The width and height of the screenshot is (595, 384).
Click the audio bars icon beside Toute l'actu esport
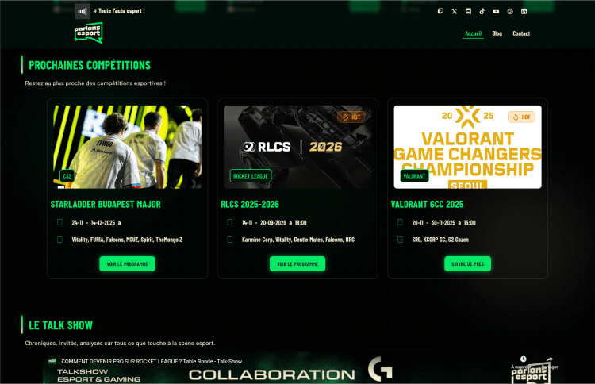(82, 11)
